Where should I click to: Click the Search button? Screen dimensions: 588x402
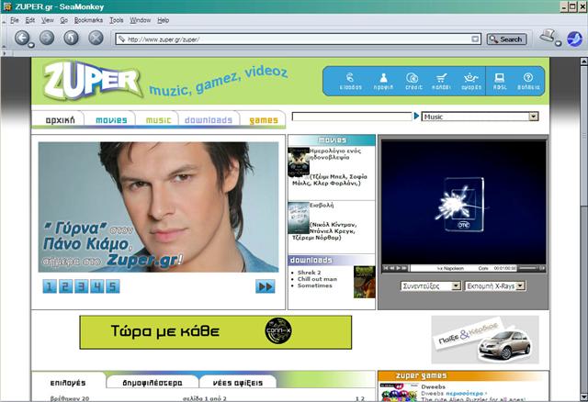click(505, 39)
